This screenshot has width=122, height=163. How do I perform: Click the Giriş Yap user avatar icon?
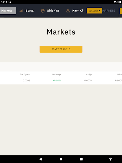click(43, 11)
